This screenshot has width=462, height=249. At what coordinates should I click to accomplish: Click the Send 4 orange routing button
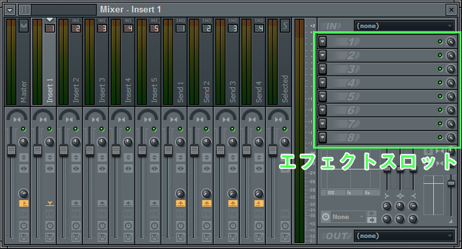(259, 203)
